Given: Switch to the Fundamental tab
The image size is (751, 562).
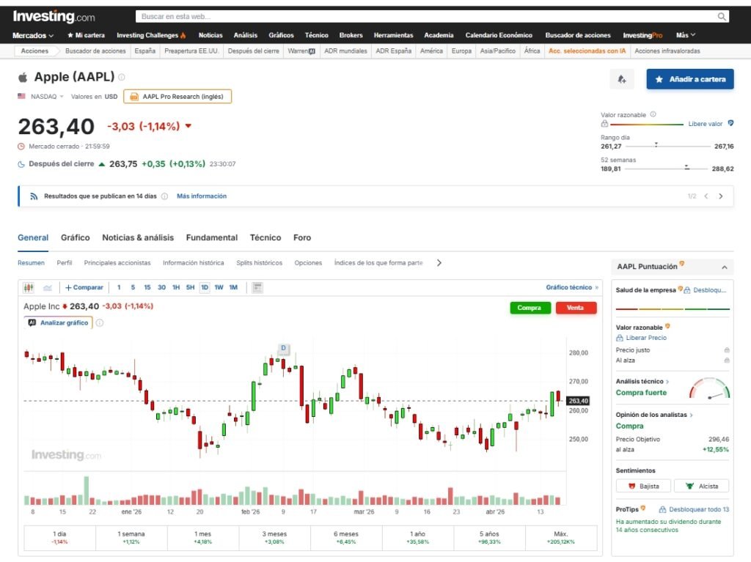Looking at the screenshot, I should coord(212,237).
